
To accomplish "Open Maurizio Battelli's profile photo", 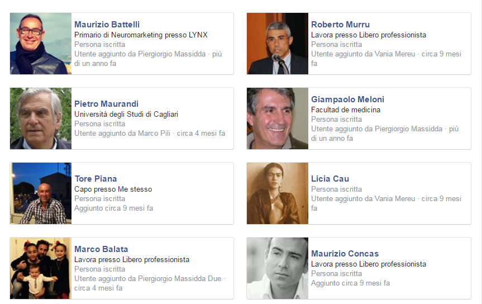I will pos(41,44).
